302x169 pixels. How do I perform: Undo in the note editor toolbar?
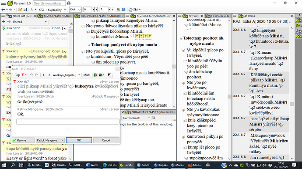31,75
